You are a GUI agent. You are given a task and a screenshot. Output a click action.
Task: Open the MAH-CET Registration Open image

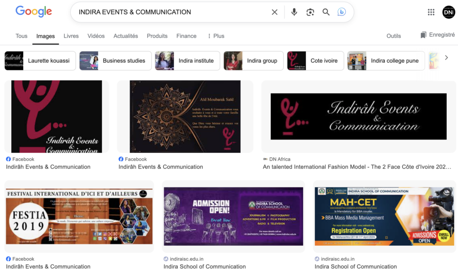tap(384, 217)
